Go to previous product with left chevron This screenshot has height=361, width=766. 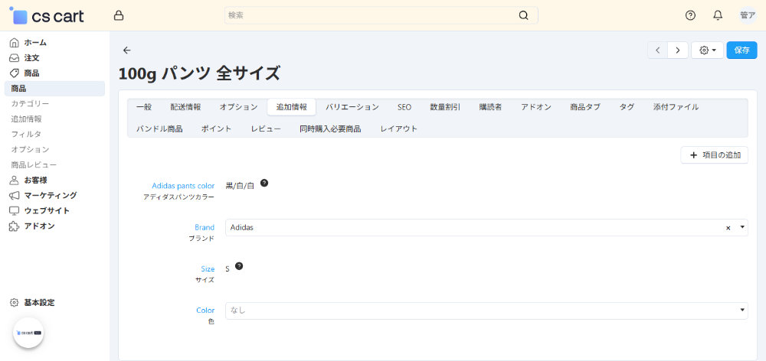click(x=657, y=50)
